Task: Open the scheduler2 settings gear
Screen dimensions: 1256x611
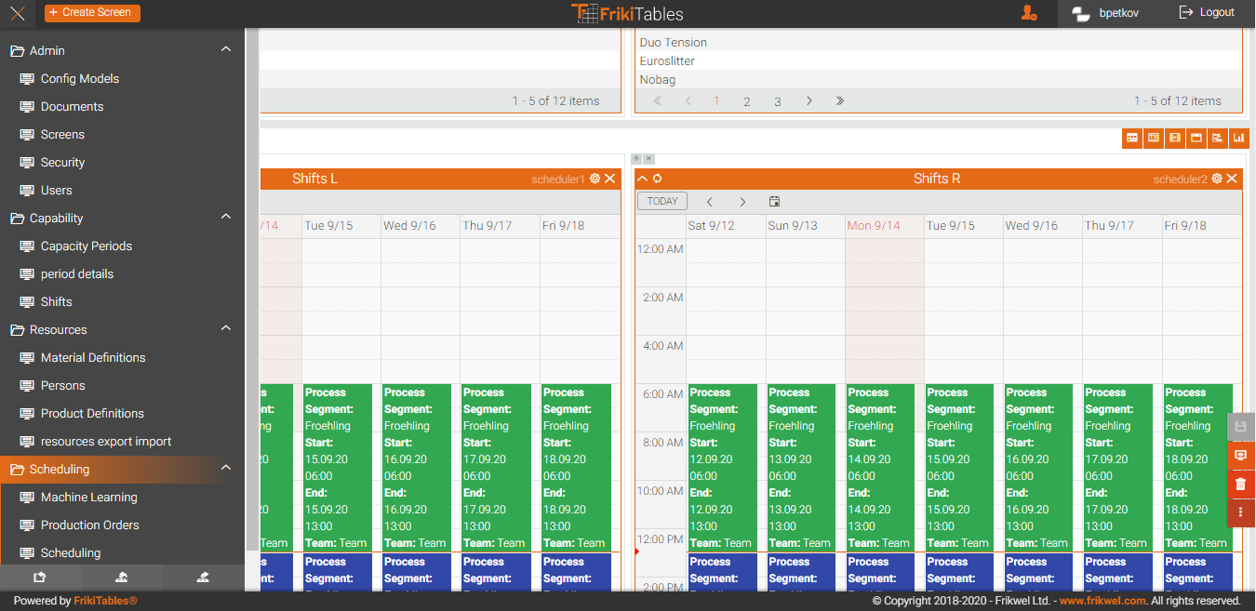Action: pyautogui.click(x=1216, y=179)
